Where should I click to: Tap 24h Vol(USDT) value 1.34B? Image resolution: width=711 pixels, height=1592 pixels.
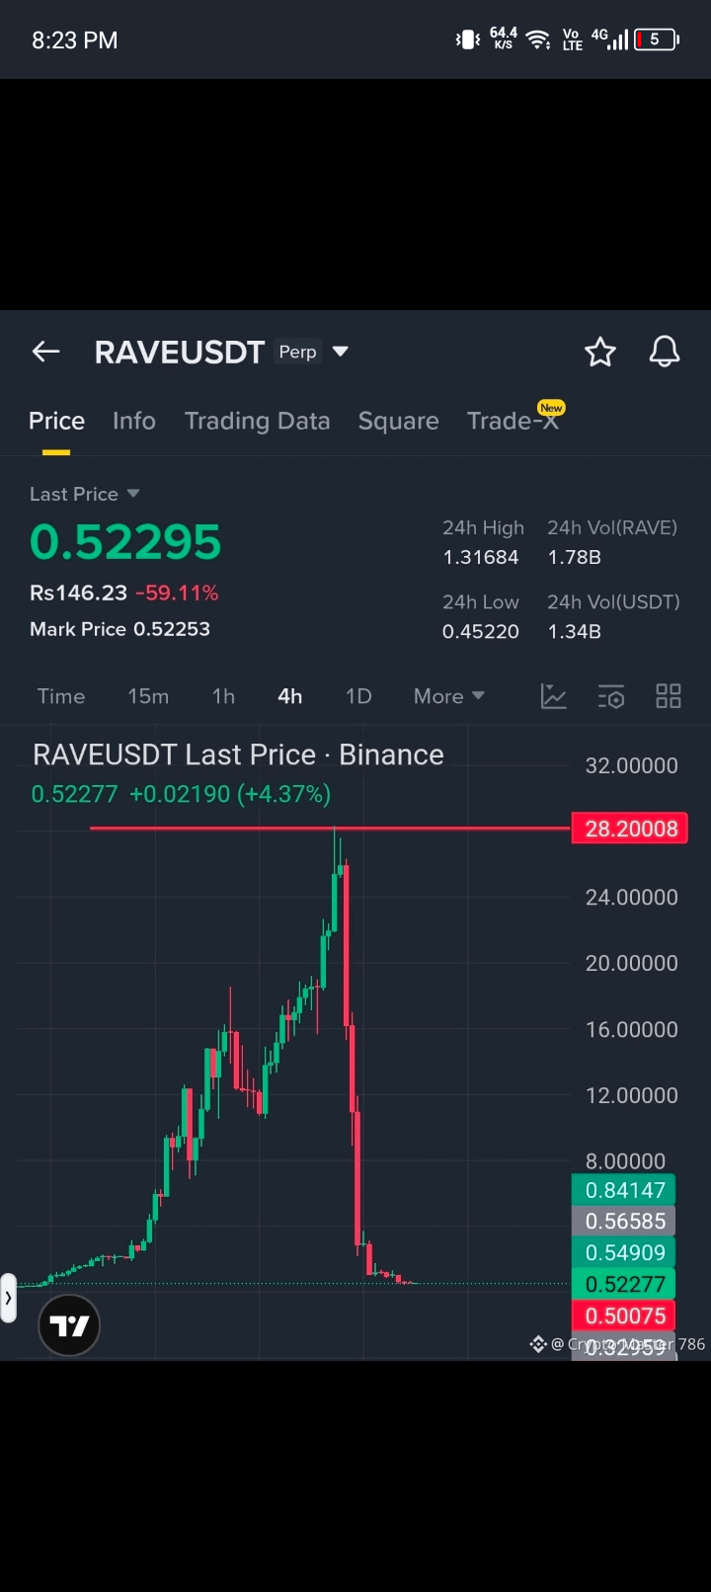575,631
